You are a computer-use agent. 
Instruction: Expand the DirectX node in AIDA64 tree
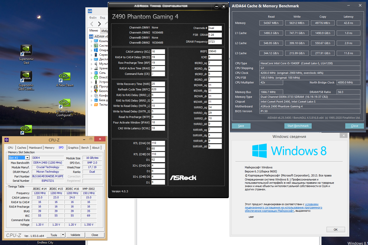coord(91,77)
